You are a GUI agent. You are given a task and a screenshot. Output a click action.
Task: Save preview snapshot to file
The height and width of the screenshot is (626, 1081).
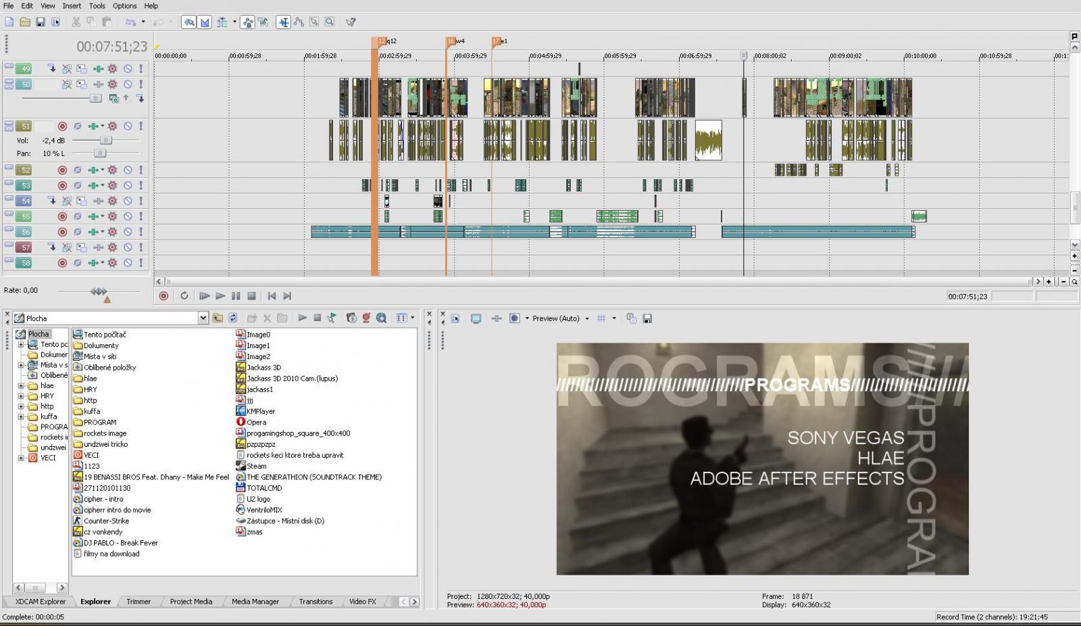[647, 318]
